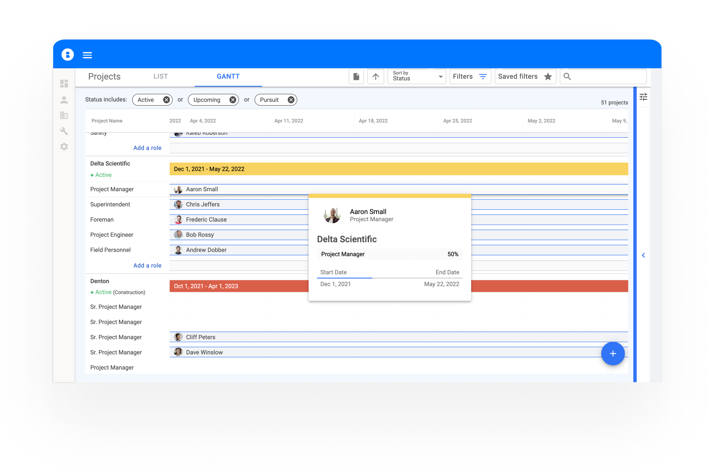Open the Filters menu
725x473 pixels.
click(x=470, y=77)
